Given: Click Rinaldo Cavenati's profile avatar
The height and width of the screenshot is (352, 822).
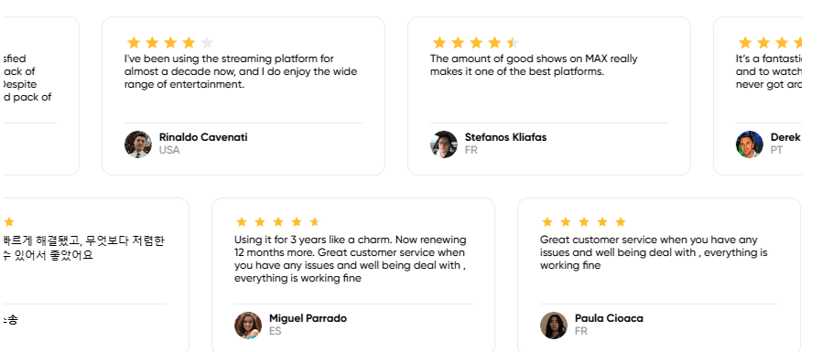Looking at the screenshot, I should (x=138, y=144).
